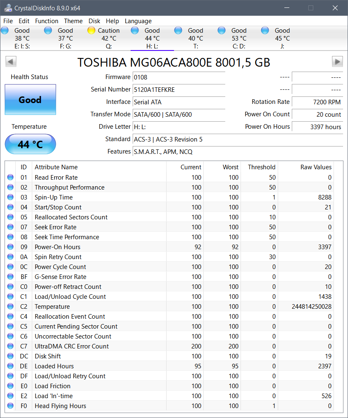Click the status orb beside Reallocated Sectors Count
This screenshot has width=348, height=418.
pos(10,217)
